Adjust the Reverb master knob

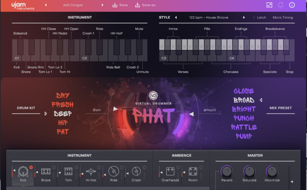(227, 171)
